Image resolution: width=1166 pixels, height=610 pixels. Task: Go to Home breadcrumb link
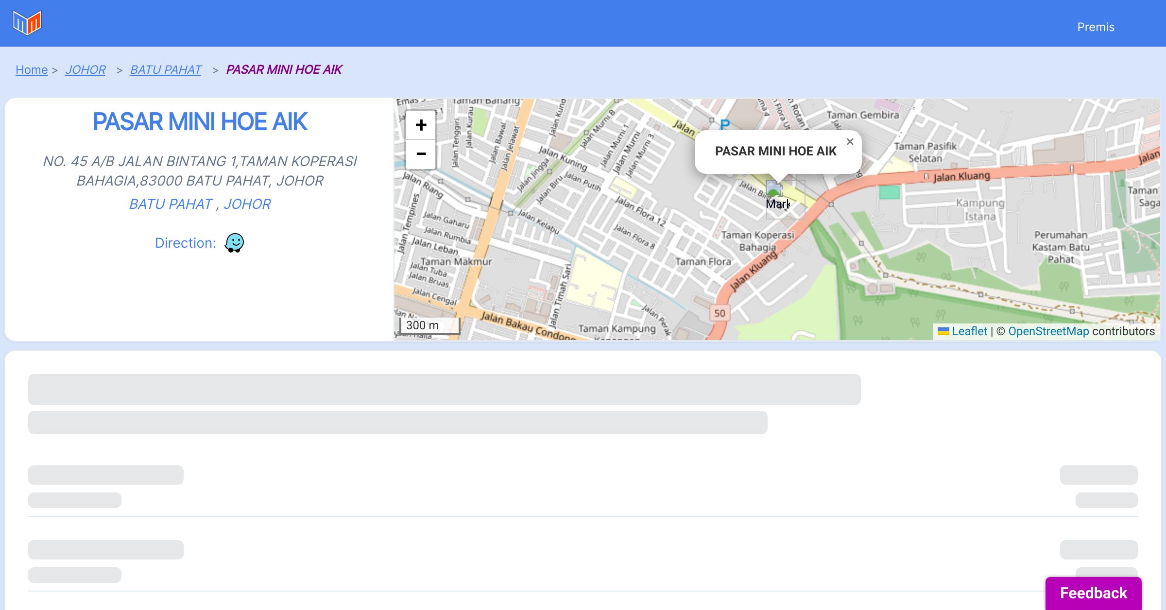click(x=32, y=70)
